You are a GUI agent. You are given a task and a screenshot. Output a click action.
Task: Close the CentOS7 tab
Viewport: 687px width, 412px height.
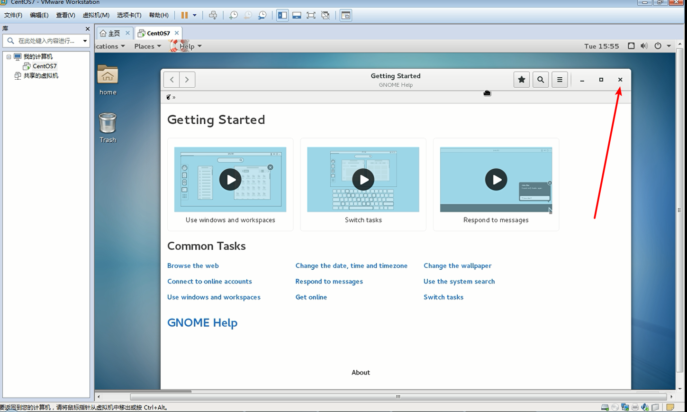(x=177, y=33)
